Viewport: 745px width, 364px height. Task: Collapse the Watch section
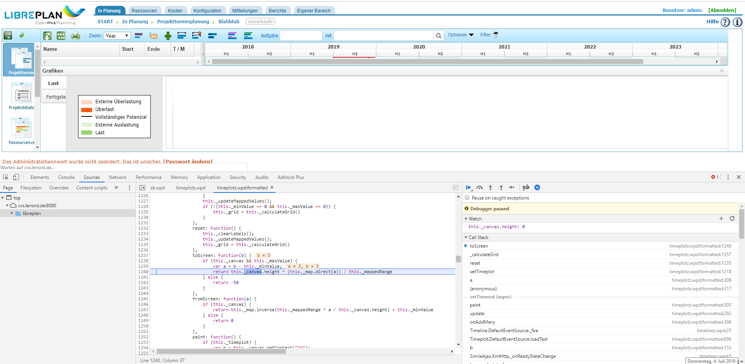[466, 218]
